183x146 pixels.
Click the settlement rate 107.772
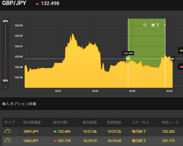coord(169,141)
